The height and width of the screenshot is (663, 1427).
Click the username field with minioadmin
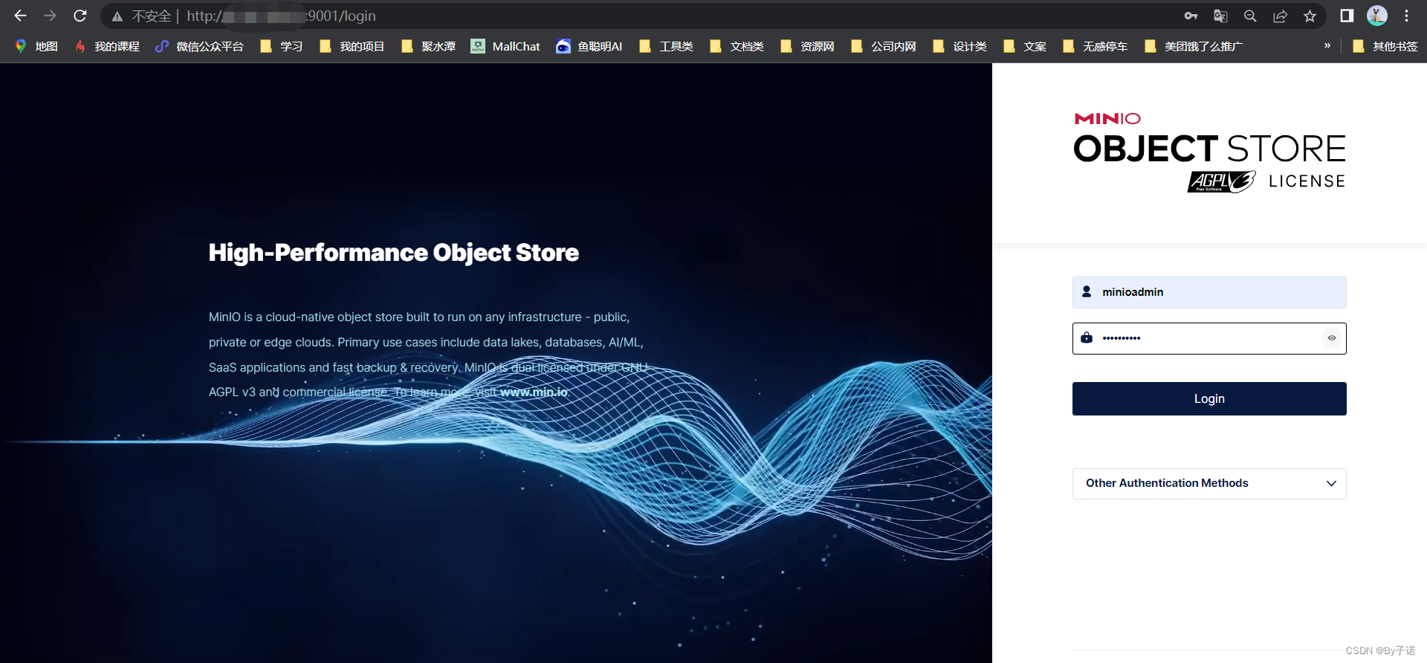tap(1209, 292)
